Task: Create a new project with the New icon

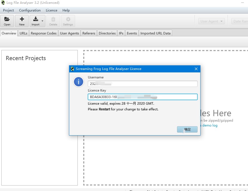Action: click(22, 21)
